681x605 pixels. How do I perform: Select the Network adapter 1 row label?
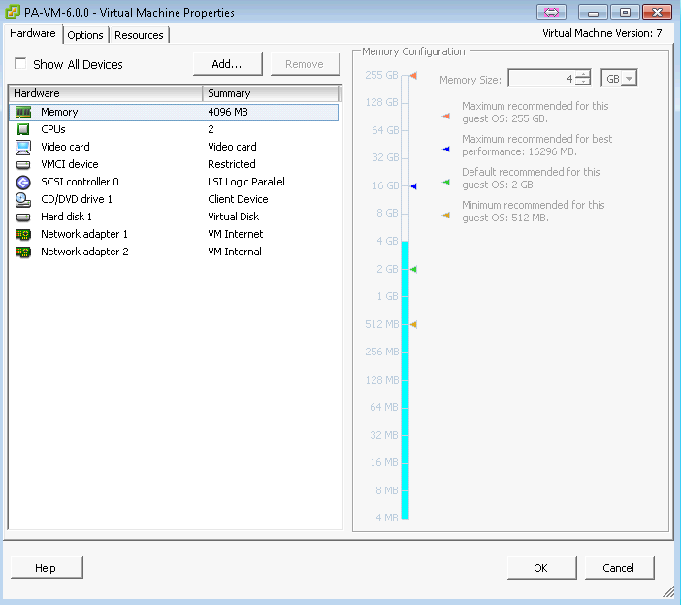(84, 234)
